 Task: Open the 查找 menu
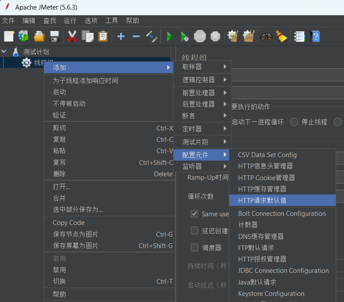point(50,20)
